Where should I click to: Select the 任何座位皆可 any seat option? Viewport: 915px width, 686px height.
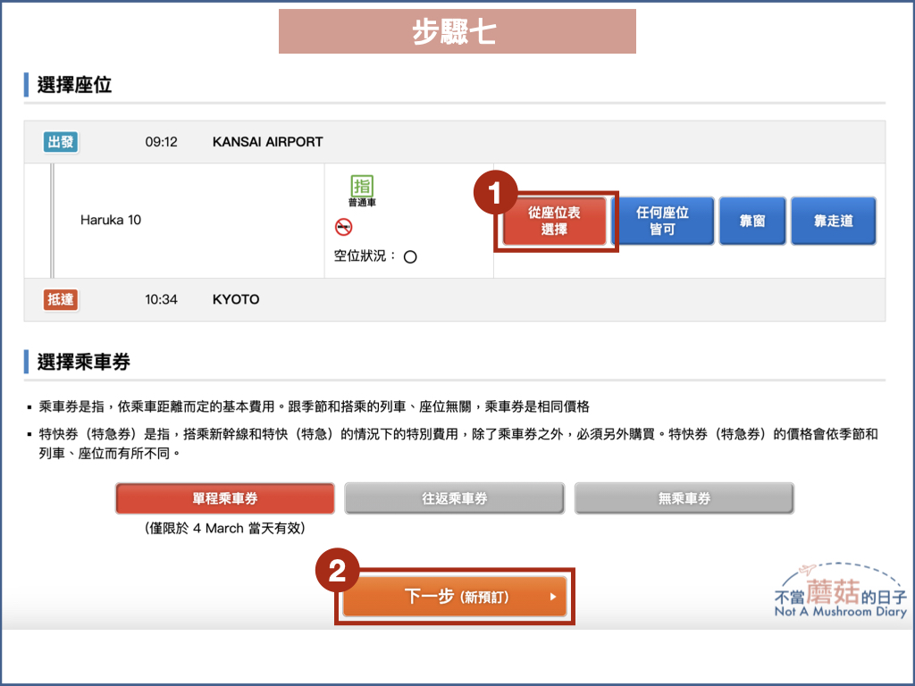click(666, 221)
